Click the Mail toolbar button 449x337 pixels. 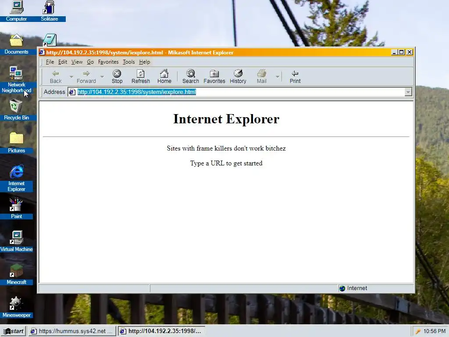261,77
